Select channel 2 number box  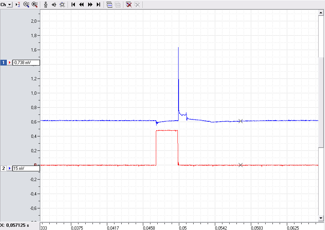click(x=3, y=168)
